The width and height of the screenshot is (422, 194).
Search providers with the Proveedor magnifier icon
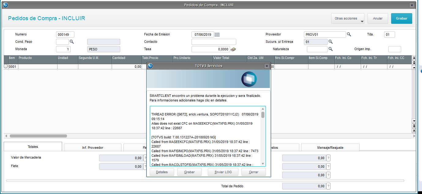[349, 35]
